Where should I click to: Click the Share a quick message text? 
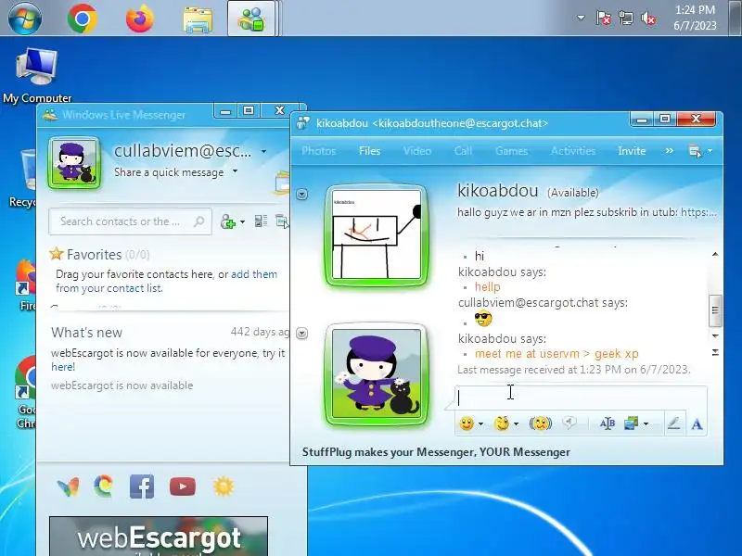click(x=169, y=172)
